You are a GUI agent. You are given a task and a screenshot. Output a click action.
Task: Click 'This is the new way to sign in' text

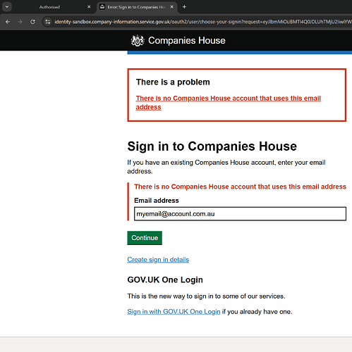coord(206,296)
